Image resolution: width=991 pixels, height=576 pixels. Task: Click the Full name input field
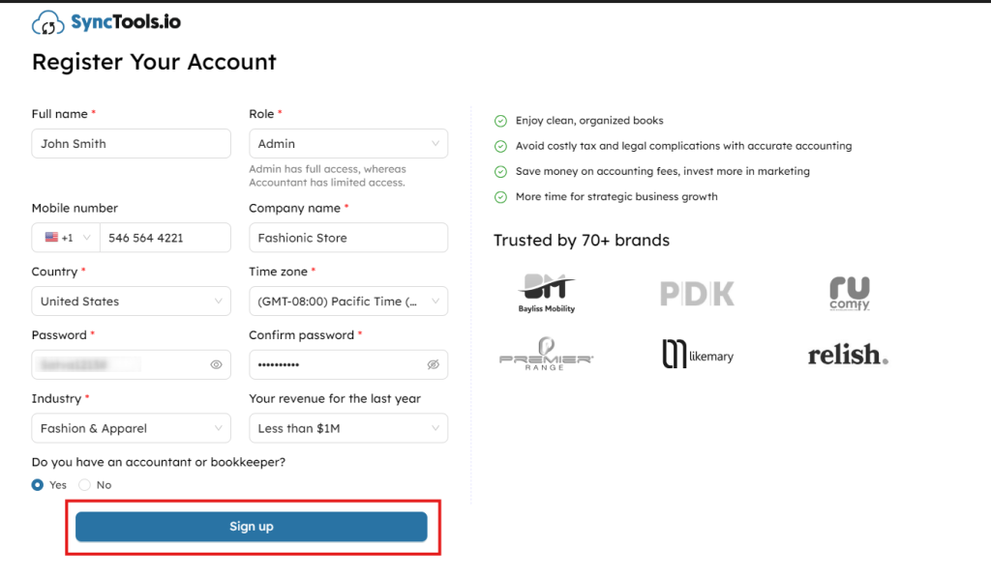click(131, 144)
